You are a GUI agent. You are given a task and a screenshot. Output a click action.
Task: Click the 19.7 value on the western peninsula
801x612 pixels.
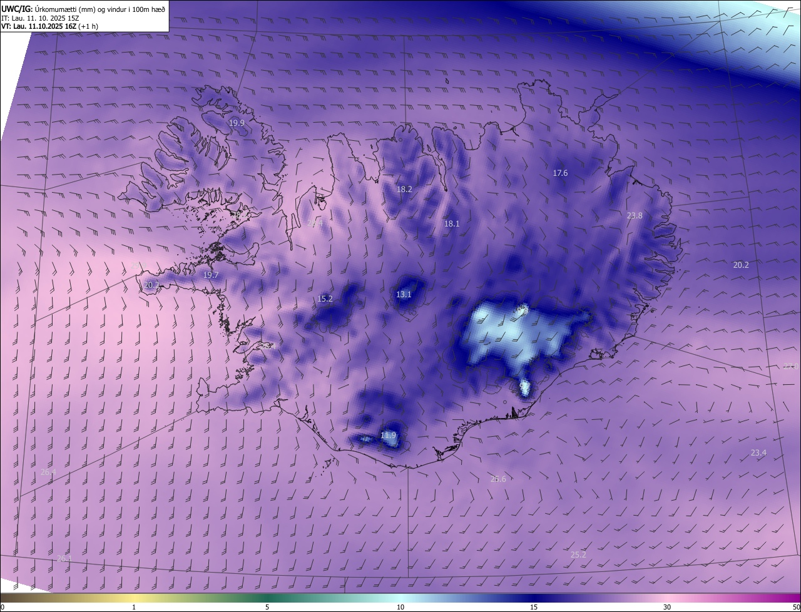point(211,275)
